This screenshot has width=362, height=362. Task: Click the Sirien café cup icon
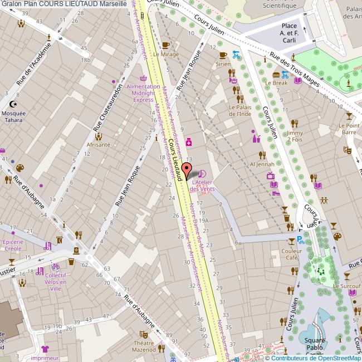223,55
